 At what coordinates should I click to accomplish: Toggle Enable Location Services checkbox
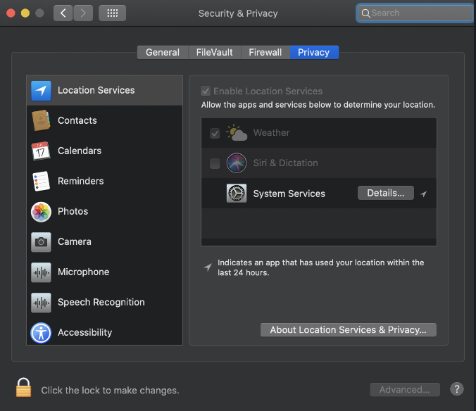point(206,91)
